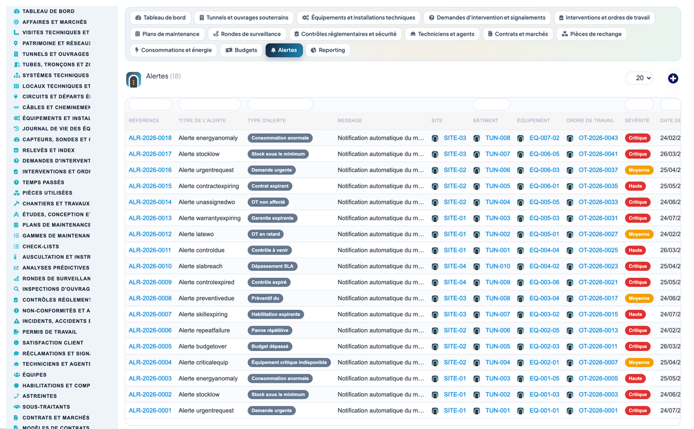Click the Permis de travail sidebar icon
Viewport: 694px width, 429px height.
coord(16,332)
